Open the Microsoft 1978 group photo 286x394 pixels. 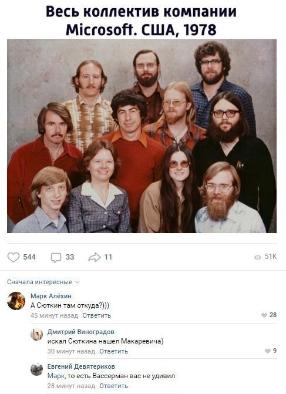[x=142, y=136]
